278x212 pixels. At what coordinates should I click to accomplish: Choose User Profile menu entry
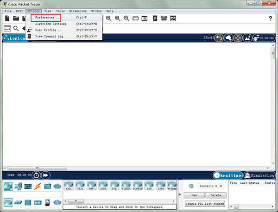click(x=64, y=30)
